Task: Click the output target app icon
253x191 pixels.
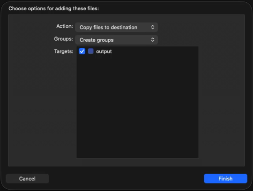Action: pyautogui.click(x=91, y=51)
